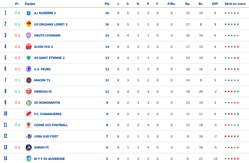Click the Dijon FCO 2 crest

pyautogui.click(x=29, y=47)
